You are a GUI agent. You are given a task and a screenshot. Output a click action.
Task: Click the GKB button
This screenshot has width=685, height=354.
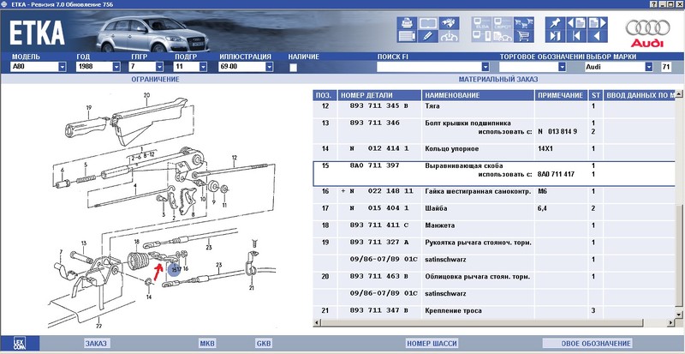point(264,344)
